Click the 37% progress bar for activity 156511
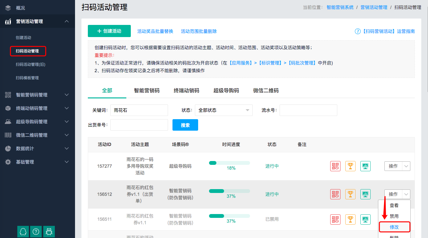Viewport: 428px width, 238px height. coord(230,216)
